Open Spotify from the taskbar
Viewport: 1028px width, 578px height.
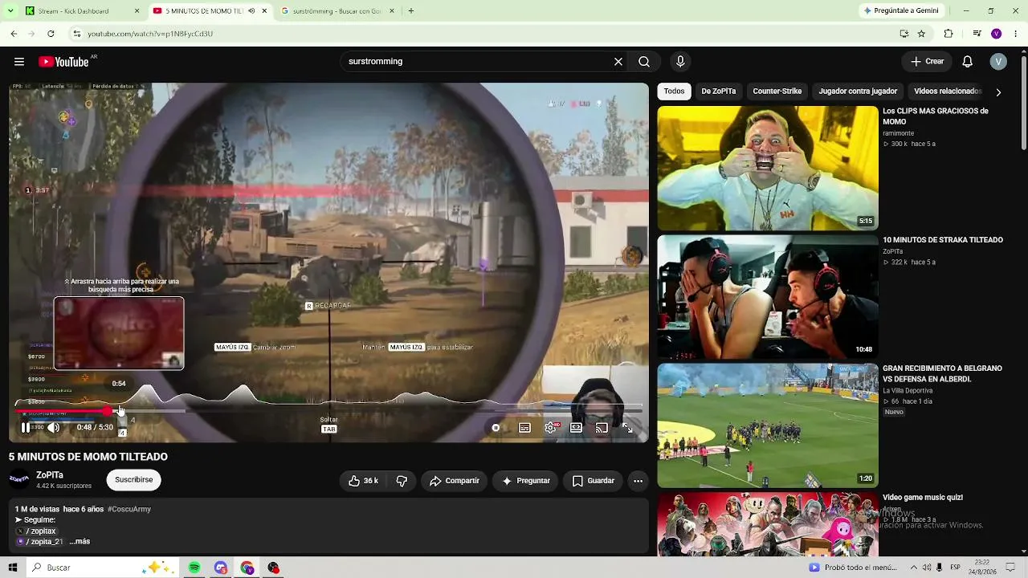[x=194, y=568]
